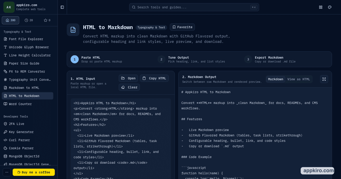Open Unicode Glyph Browser tool
Image resolution: width=341 pixels, height=179 pixels.
coord(27,47)
